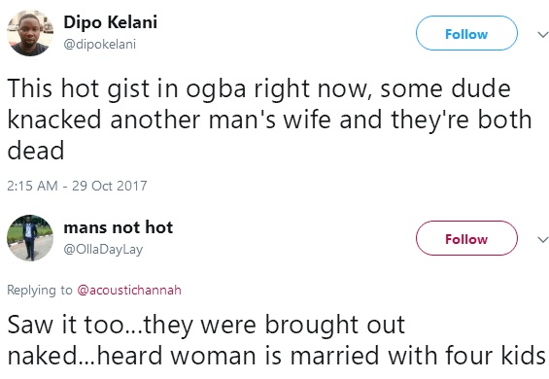Click the 'Replying to' label
Screen dimensions: 549x379
[x=40, y=291]
